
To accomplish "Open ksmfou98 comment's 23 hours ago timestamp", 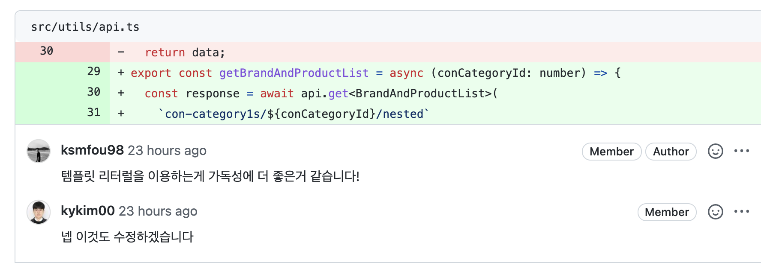I will tap(167, 151).
